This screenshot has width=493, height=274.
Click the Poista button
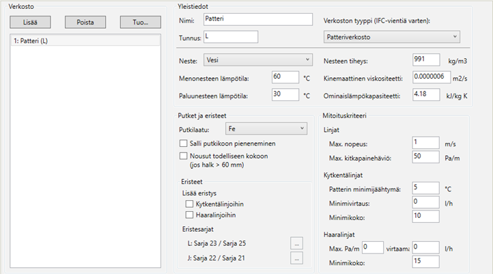tap(85, 23)
